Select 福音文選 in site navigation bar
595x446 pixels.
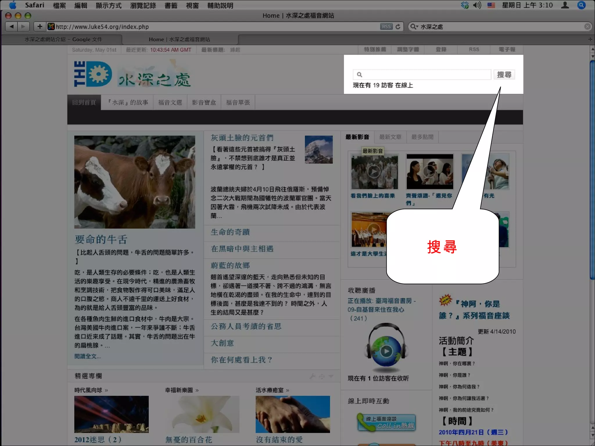[x=170, y=102]
